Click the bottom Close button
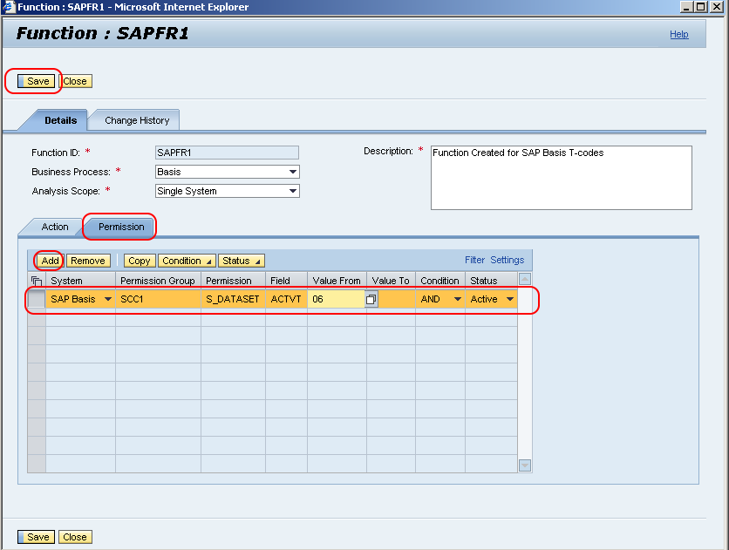This screenshot has width=729, height=550. (x=75, y=537)
